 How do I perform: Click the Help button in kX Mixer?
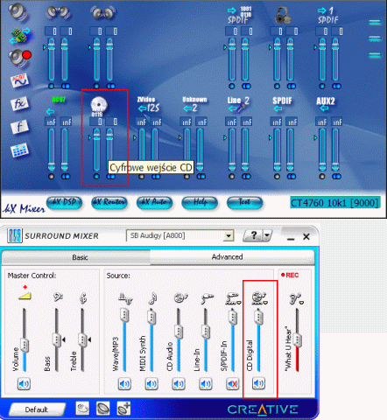coord(200,202)
